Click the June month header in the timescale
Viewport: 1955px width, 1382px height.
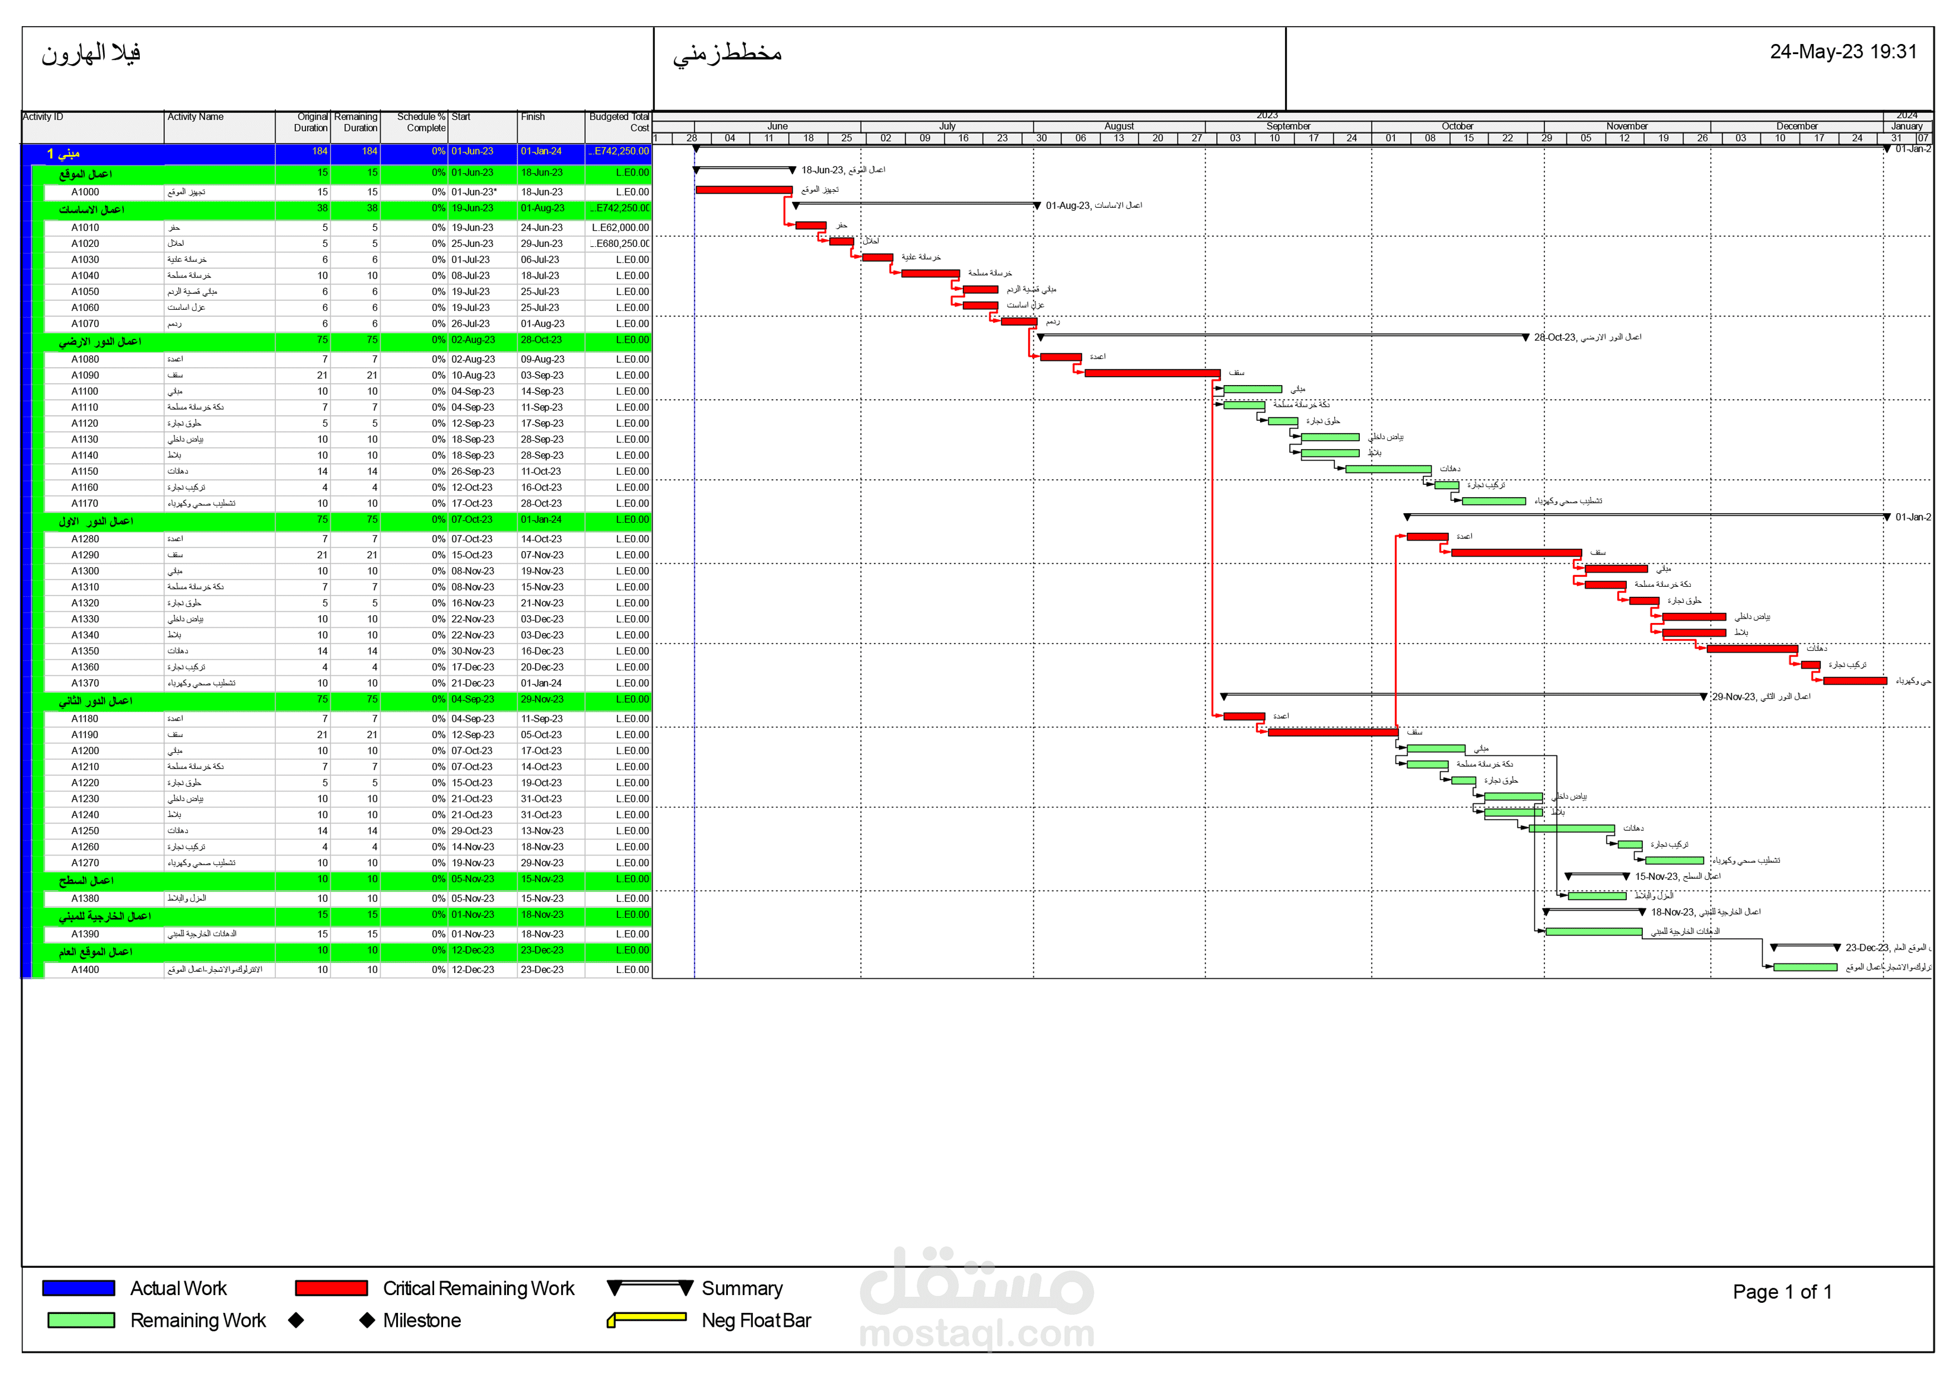click(x=777, y=126)
